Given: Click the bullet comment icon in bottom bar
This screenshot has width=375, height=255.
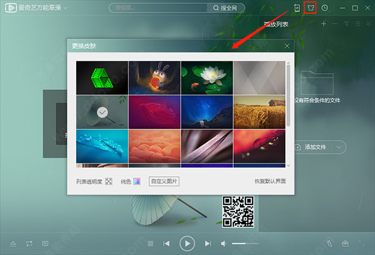Looking at the screenshot, I should (45, 244).
